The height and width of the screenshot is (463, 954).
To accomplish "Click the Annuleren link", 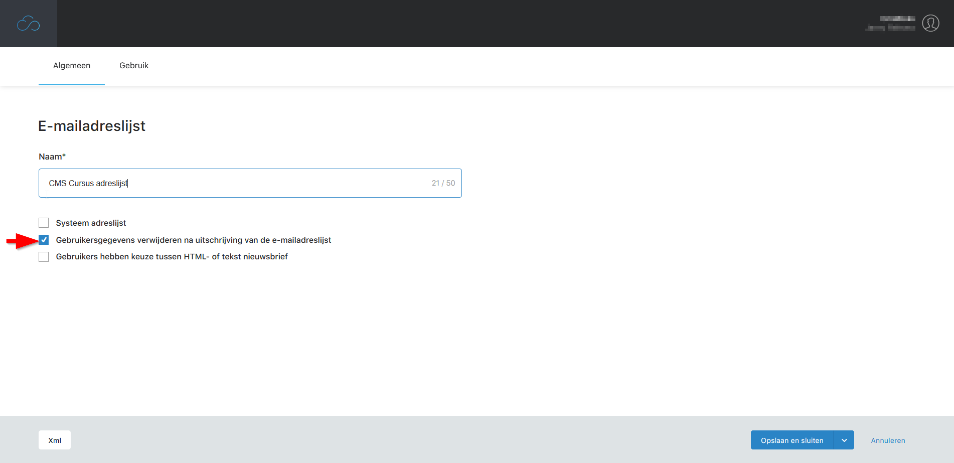I will [x=888, y=440].
